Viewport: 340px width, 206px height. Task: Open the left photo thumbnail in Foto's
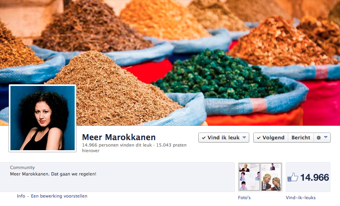(x=249, y=177)
